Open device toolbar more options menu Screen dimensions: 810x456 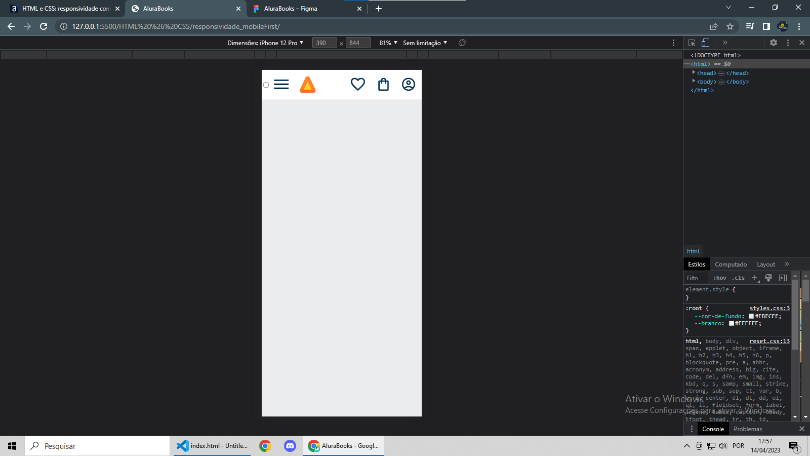[673, 43]
